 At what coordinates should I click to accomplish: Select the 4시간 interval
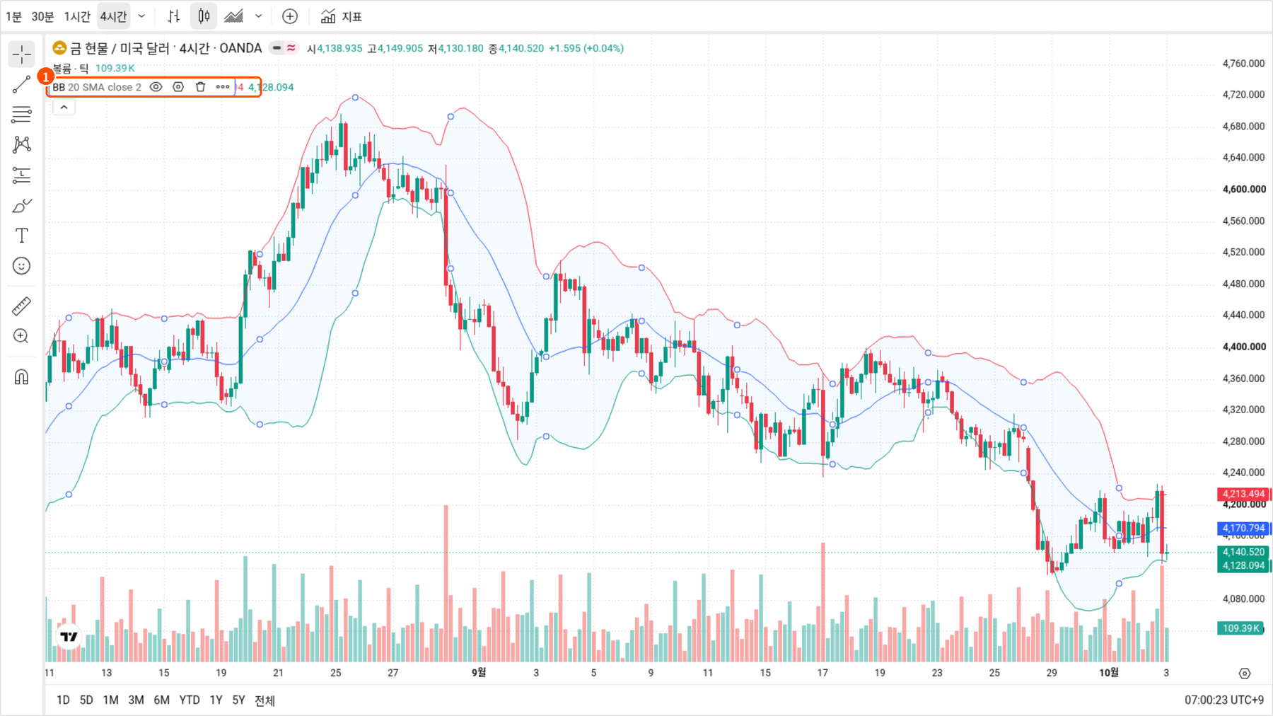(x=113, y=16)
